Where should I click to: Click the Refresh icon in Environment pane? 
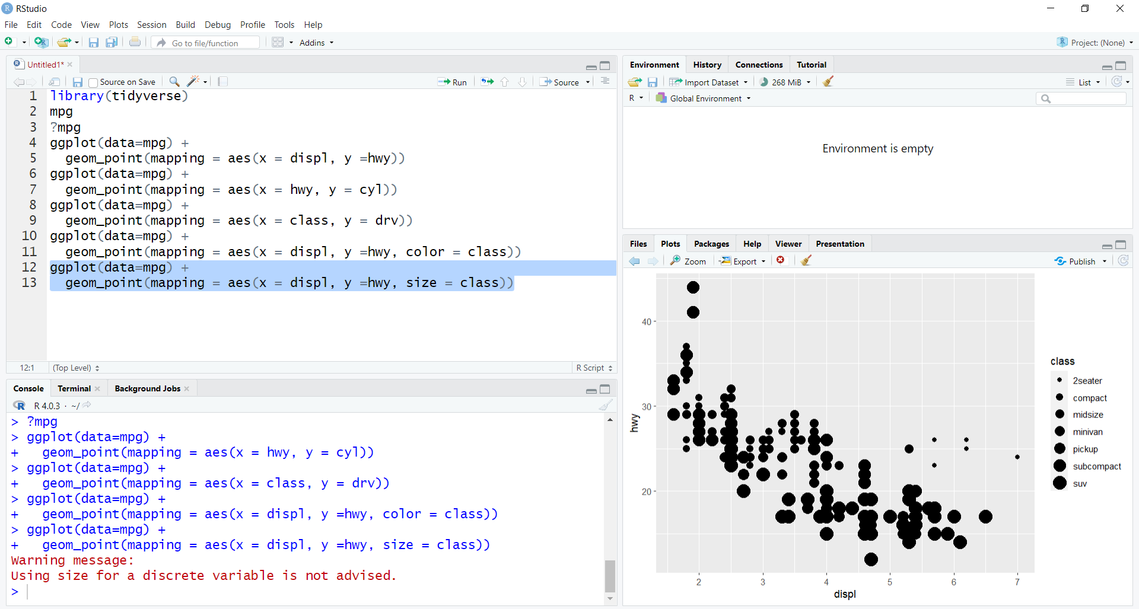[1117, 82]
